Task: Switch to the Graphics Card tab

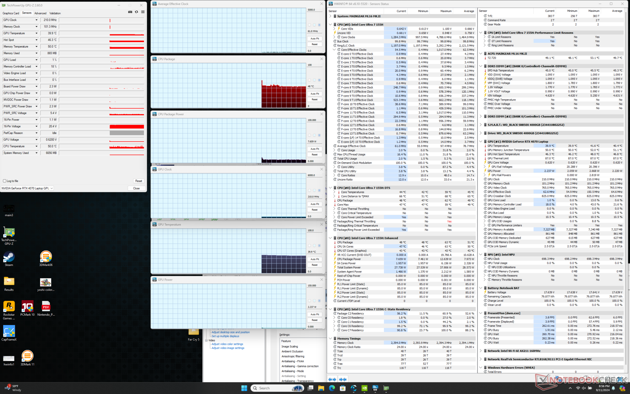Action: pos(11,13)
